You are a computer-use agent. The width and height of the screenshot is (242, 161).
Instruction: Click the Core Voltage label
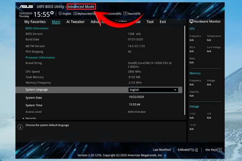[x=214, y=47]
